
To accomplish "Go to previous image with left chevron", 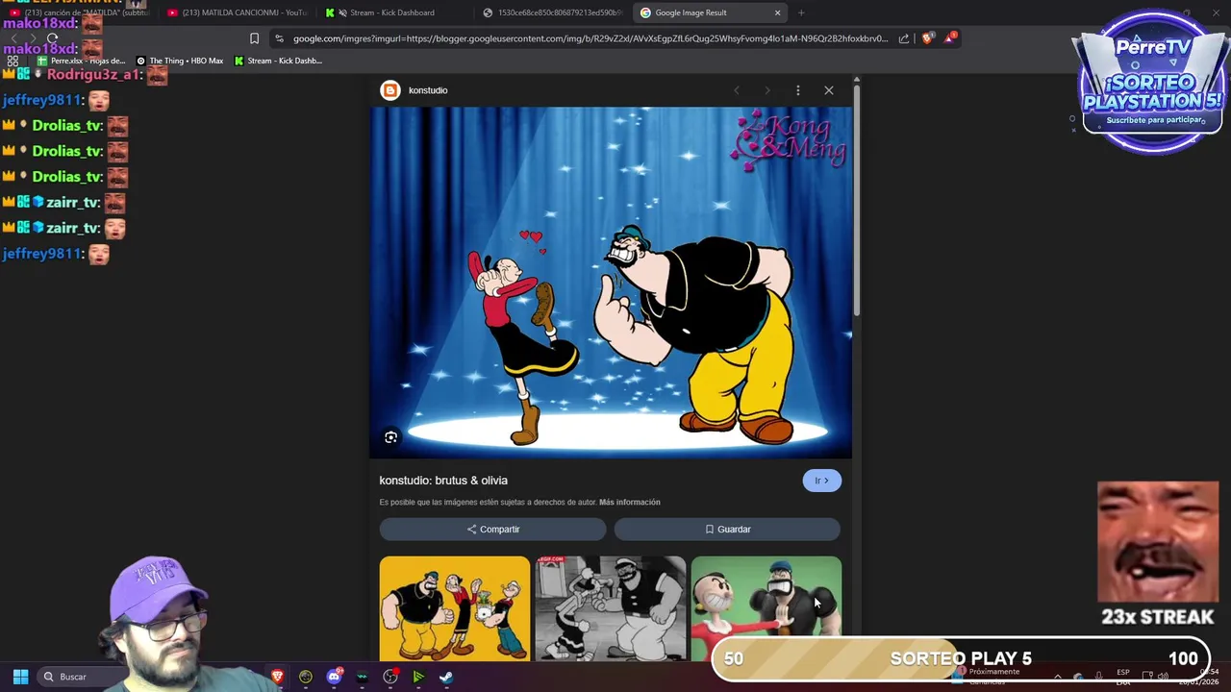I will point(737,90).
